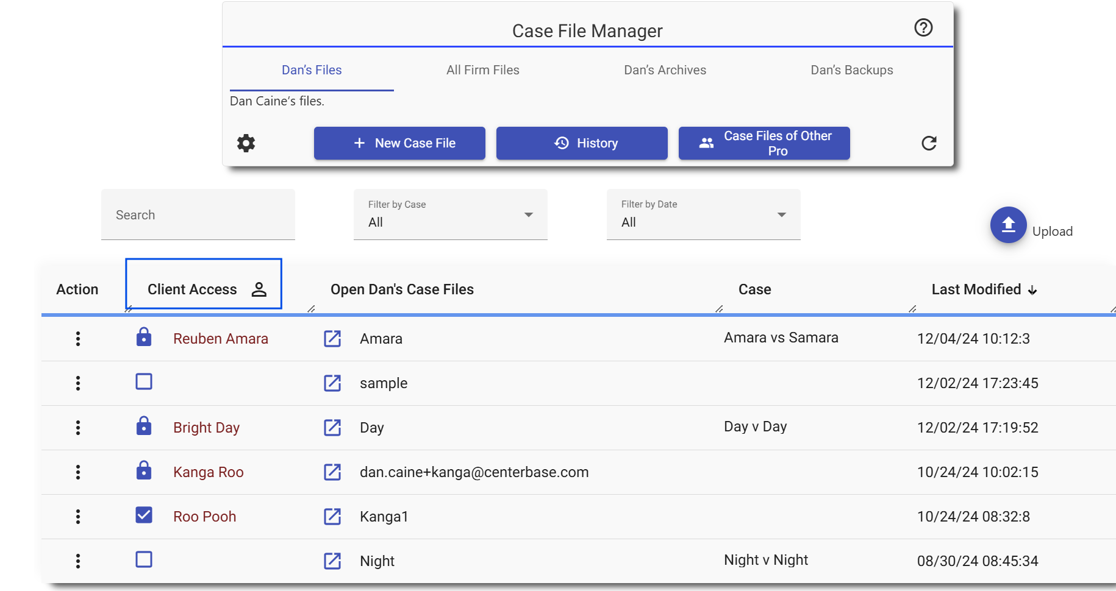Create a New Case File
Viewport: 1116px width, 591px height.
pos(399,143)
